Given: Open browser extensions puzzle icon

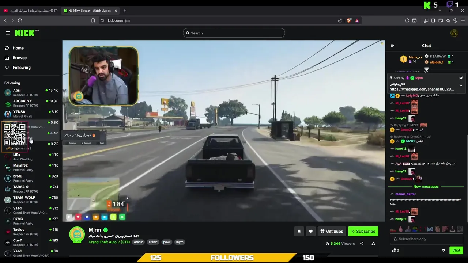Looking at the screenshot, I should click(x=407, y=20).
